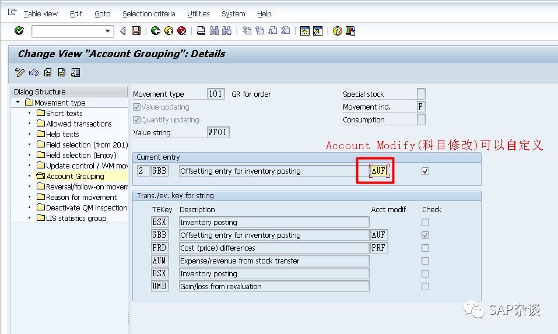Click the Print icon
The image size is (558, 334).
coord(201,31)
